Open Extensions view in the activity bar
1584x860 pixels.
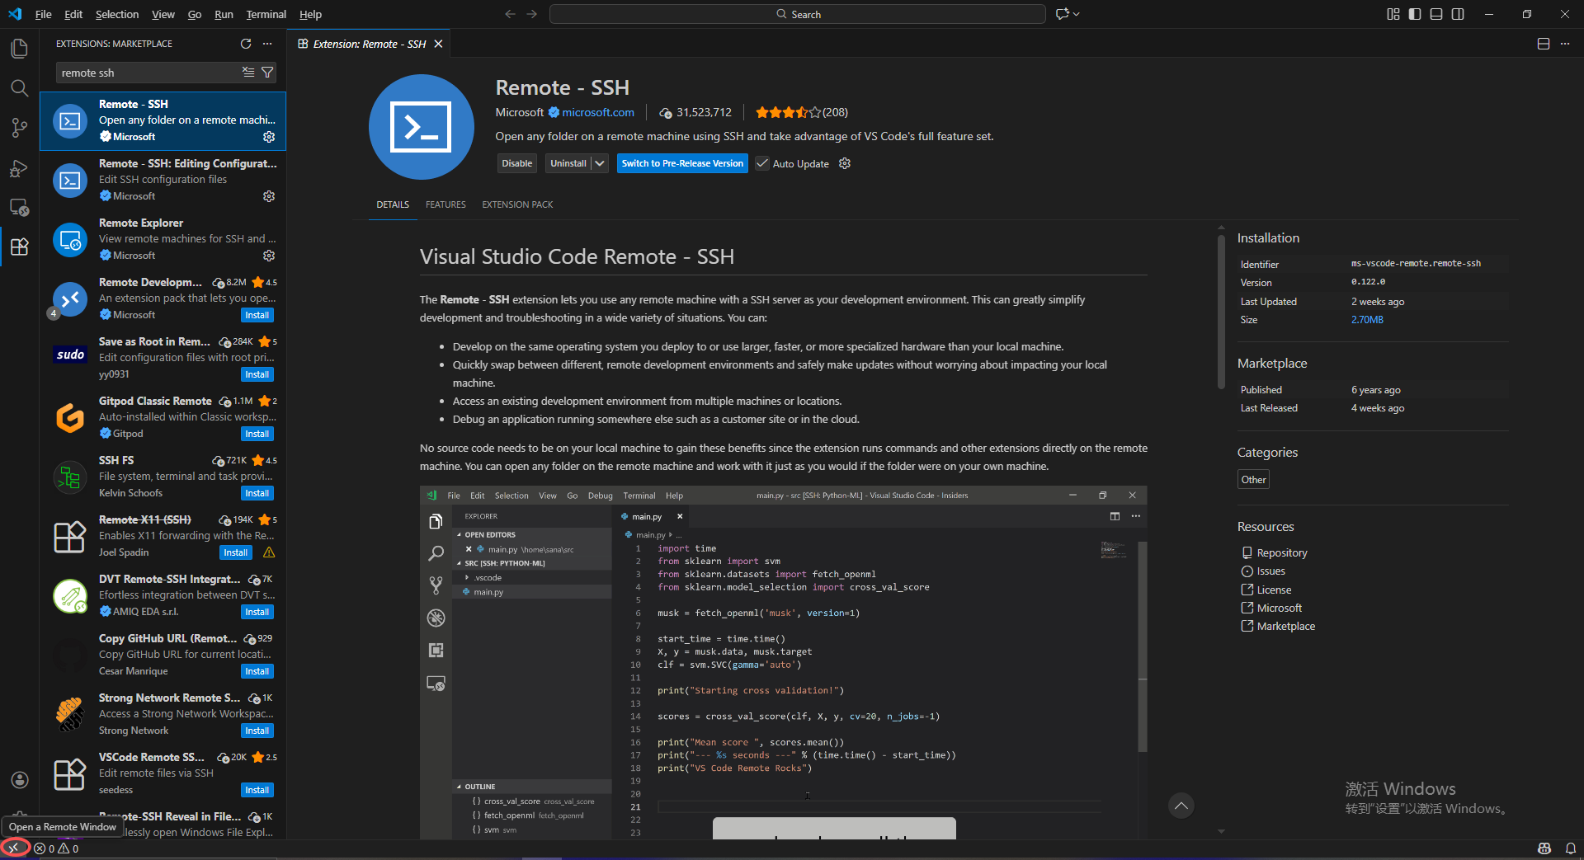pyautogui.click(x=19, y=247)
